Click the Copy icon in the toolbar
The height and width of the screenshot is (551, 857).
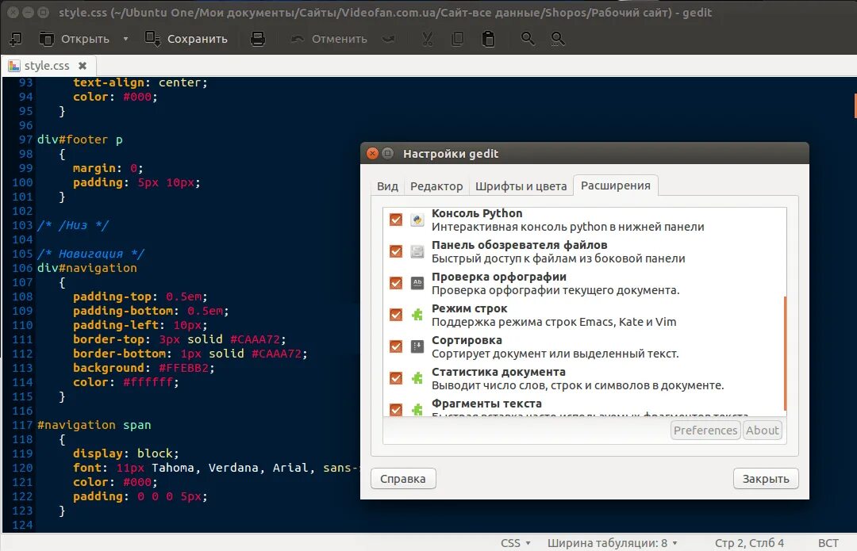point(457,38)
